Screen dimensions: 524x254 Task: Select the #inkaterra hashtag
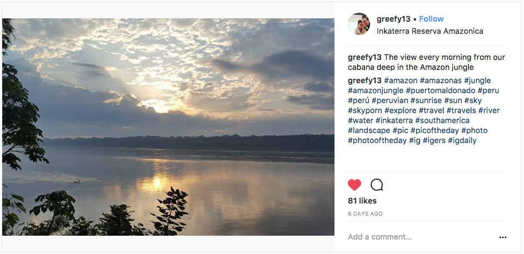[394, 120]
